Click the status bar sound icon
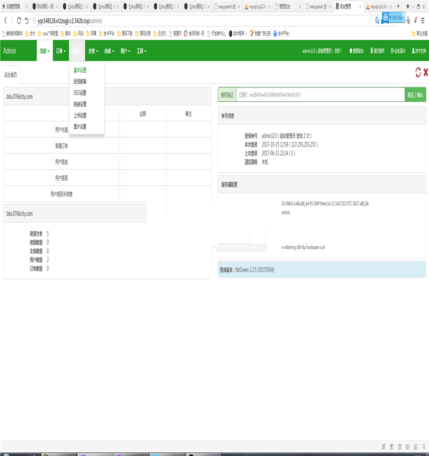The image size is (429, 456). (x=408, y=447)
